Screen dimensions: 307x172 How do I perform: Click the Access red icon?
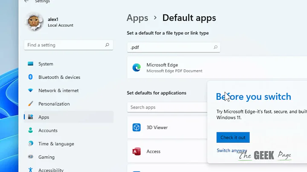(136, 151)
